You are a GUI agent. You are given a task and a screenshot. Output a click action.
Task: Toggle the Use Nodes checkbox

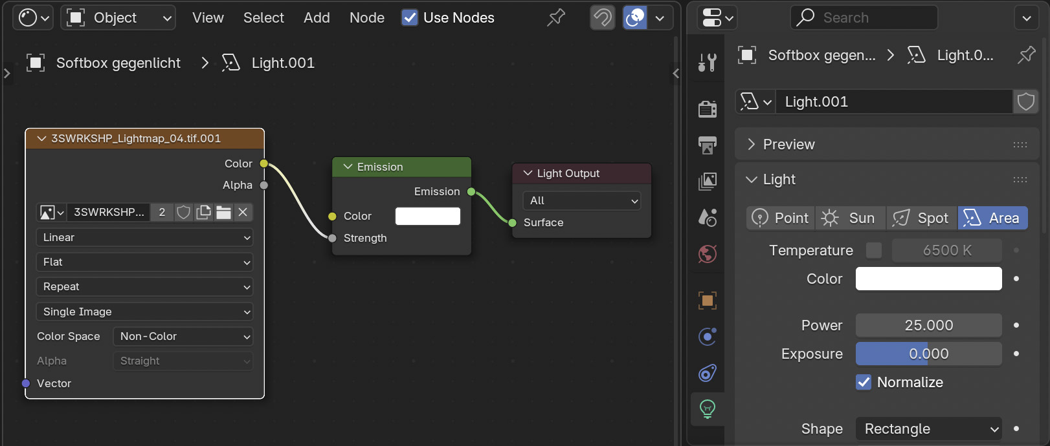point(410,17)
